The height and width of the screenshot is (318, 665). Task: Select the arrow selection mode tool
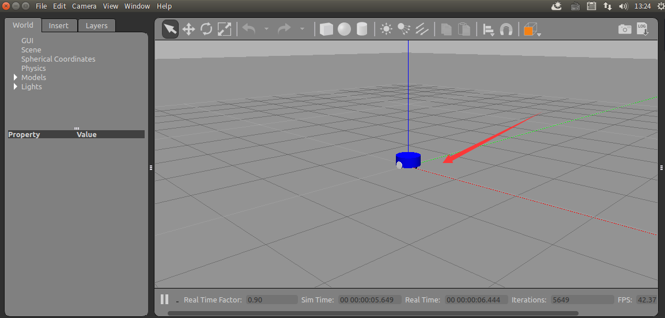click(x=170, y=29)
